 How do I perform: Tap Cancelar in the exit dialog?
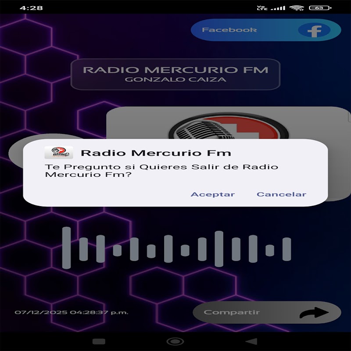click(x=281, y=194)
